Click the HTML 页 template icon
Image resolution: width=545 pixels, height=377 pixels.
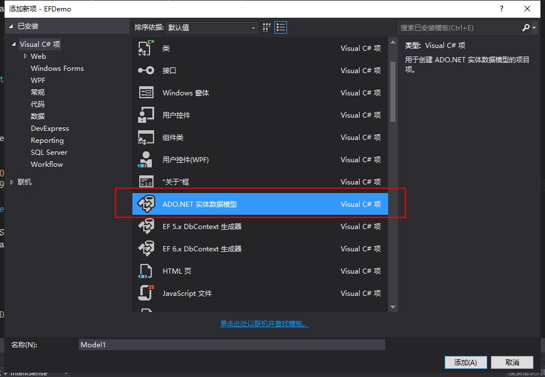147,271
